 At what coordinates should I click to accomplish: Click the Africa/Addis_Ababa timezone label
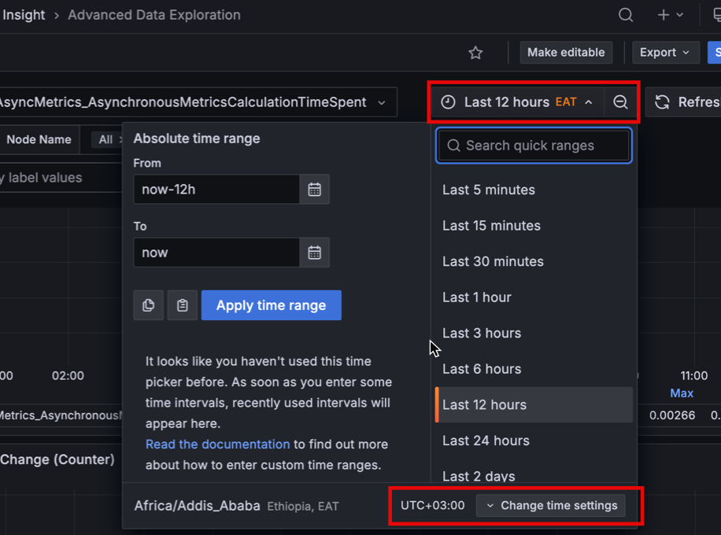click(x=198, y=506)
